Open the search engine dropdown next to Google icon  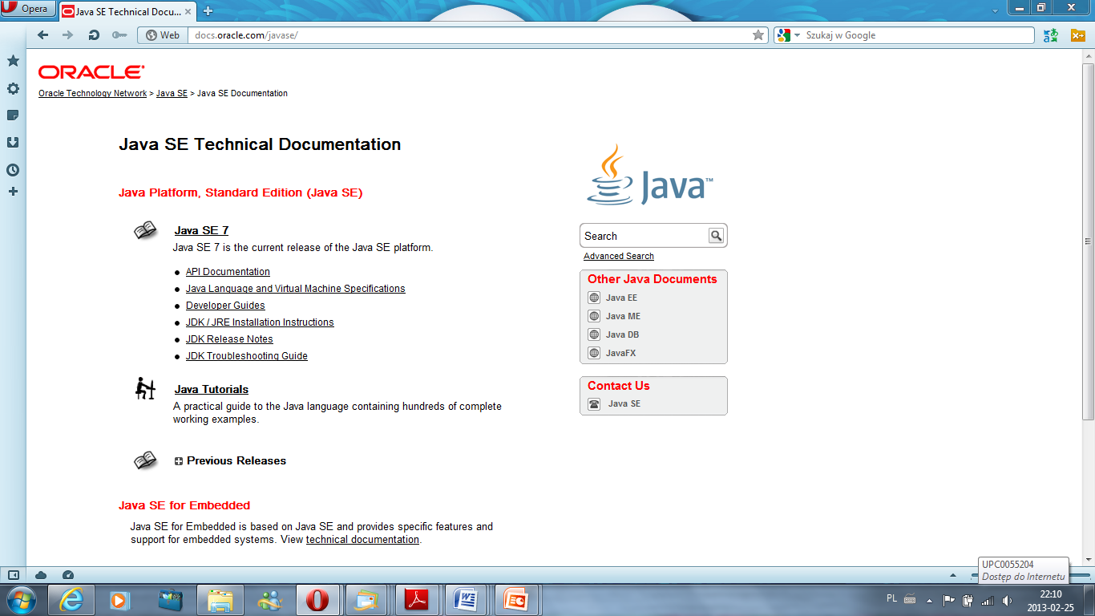click(x=797, y=35)
